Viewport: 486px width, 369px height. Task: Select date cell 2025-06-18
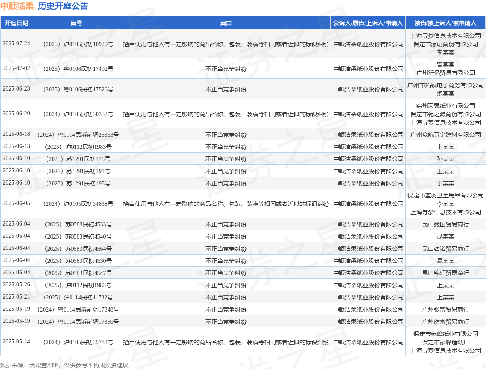tap(16, 134)
